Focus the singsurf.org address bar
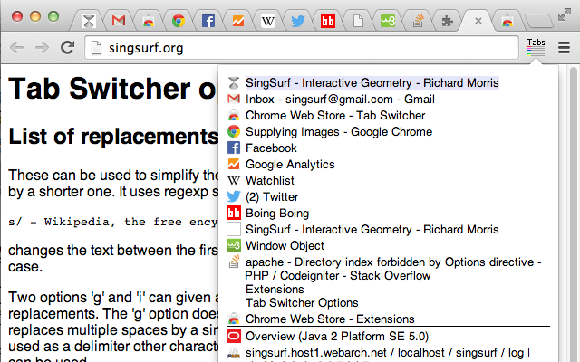580x362 pixels. point(302,48)
